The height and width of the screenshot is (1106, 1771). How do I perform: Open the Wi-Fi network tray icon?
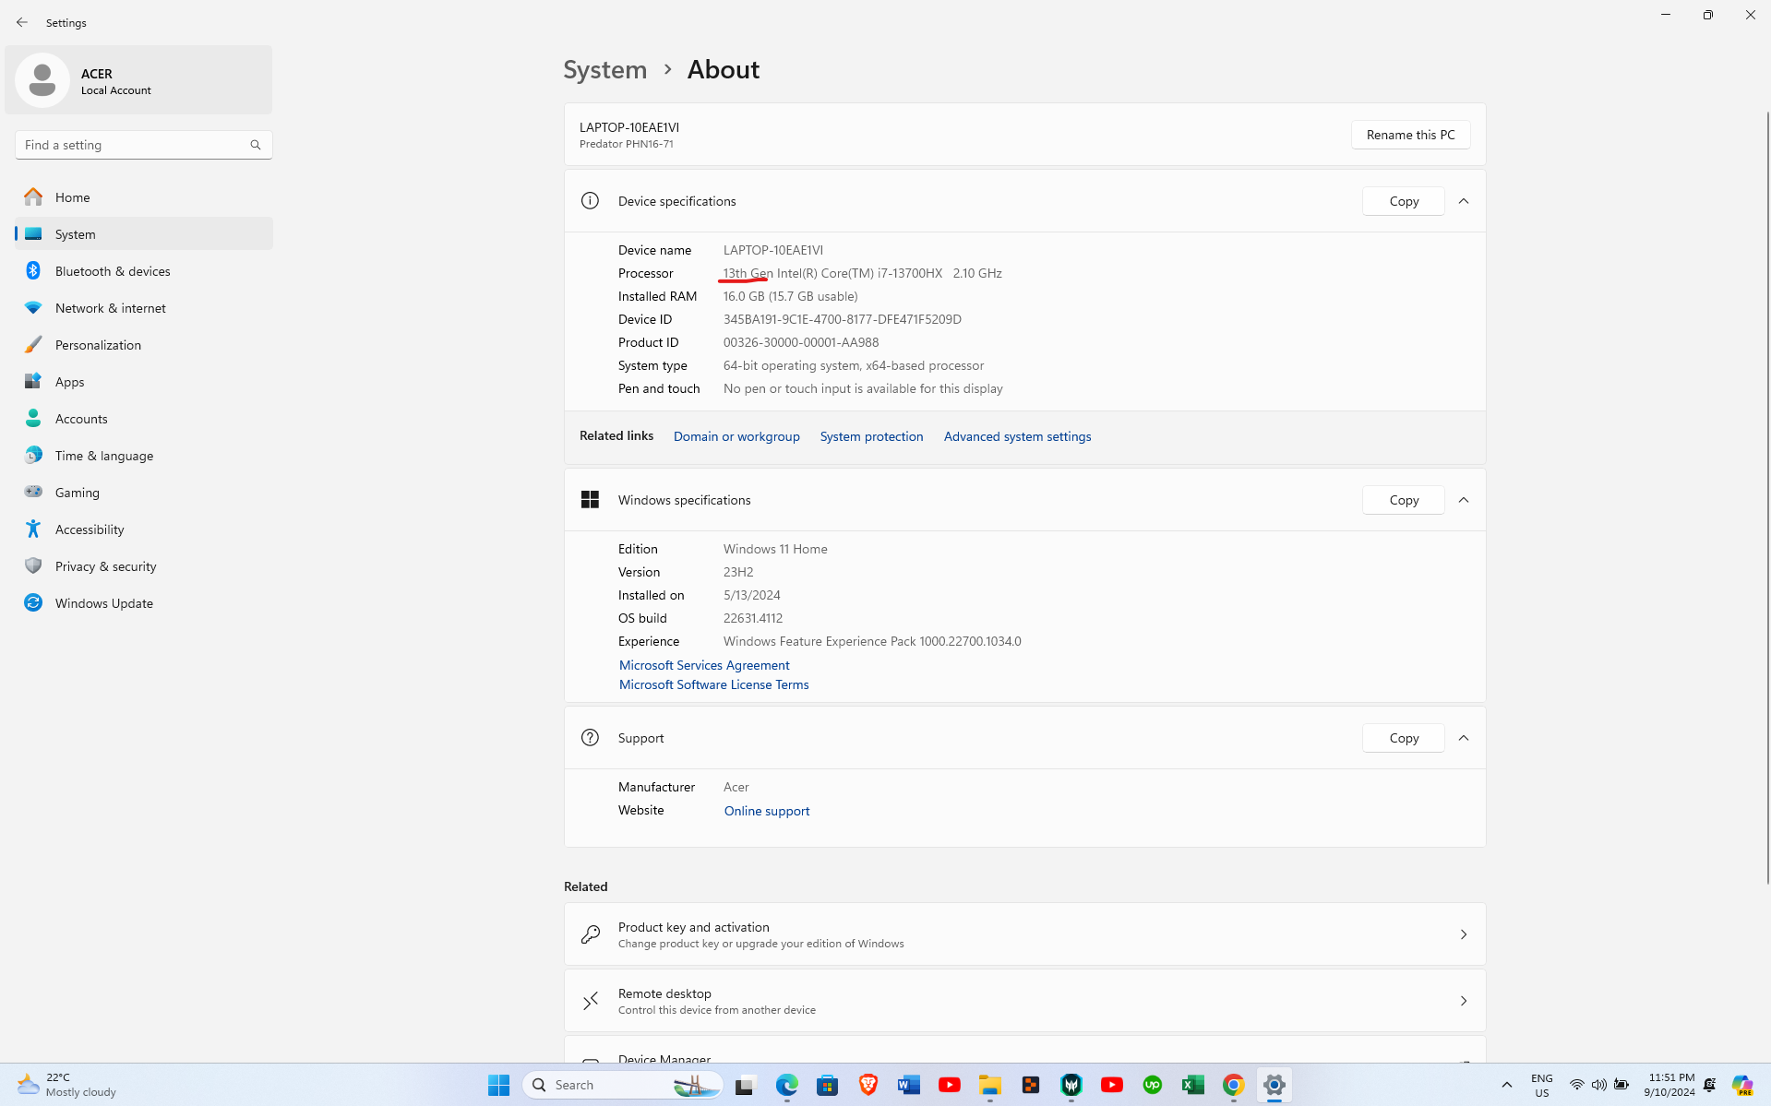[x=1576, y=1085]
